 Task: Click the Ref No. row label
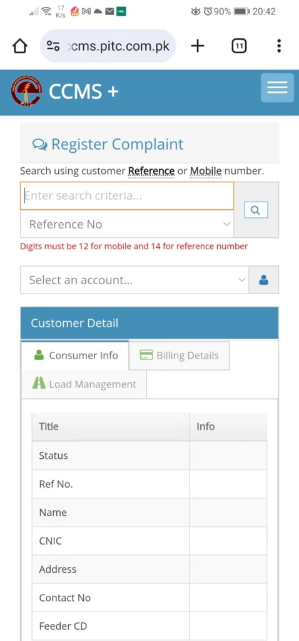(56, 484)
